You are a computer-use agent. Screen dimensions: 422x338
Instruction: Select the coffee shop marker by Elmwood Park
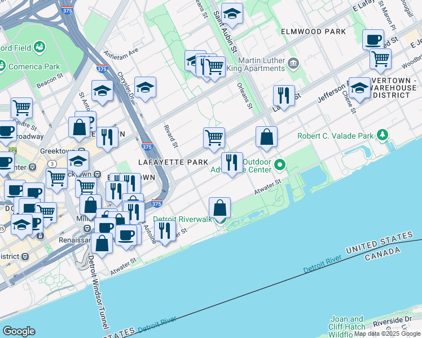tap(373, 40)
